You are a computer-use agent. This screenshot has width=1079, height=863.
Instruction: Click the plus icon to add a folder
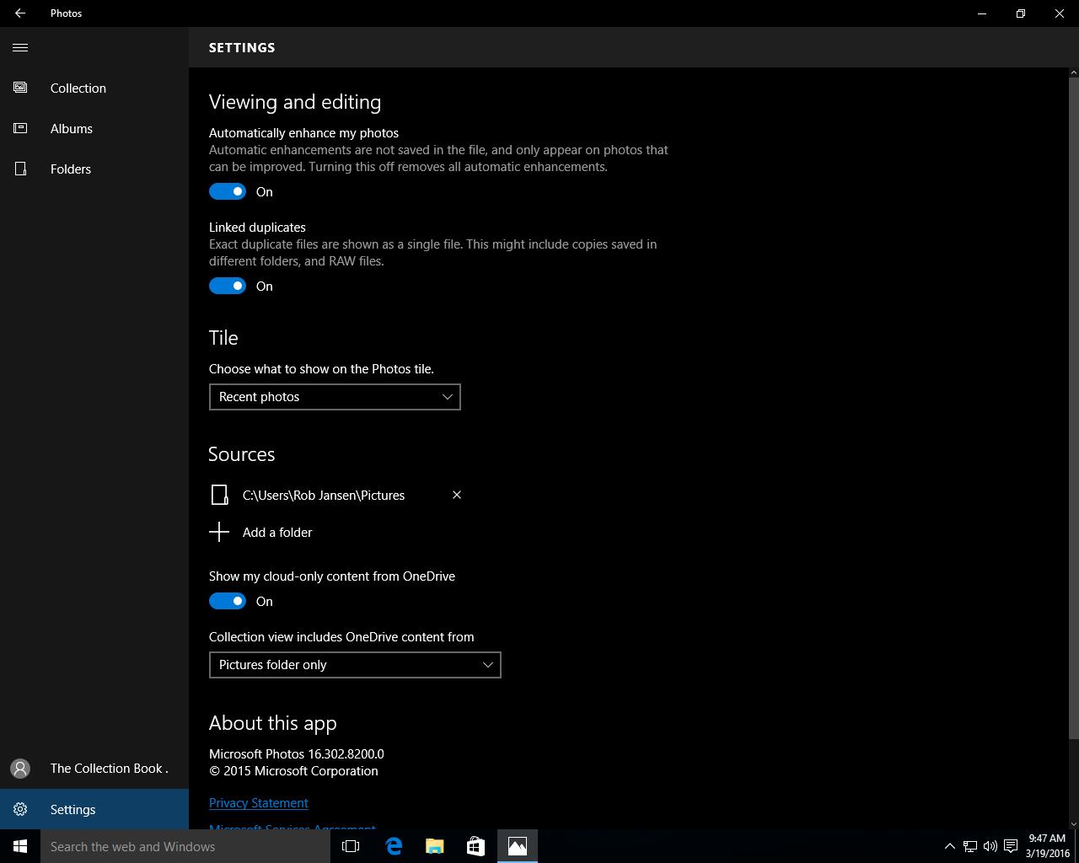pyautogui.click(x=219, y=532)
